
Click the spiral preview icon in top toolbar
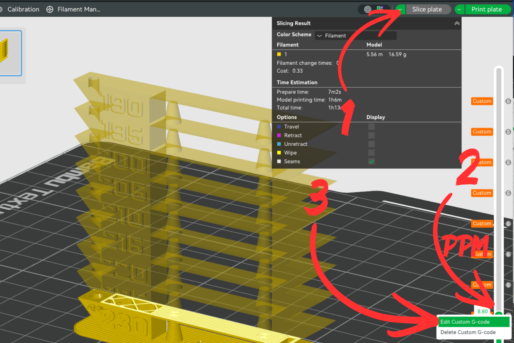coord(367,9)
